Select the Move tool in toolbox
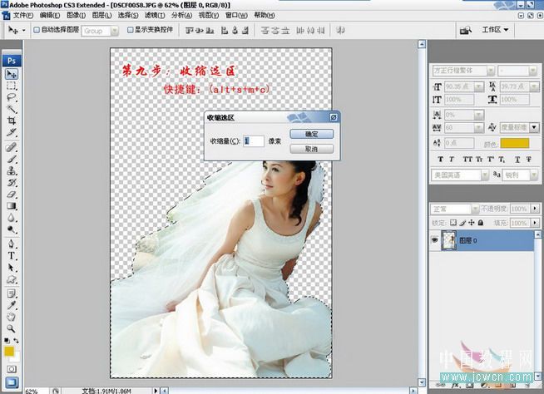 (12, 74)
